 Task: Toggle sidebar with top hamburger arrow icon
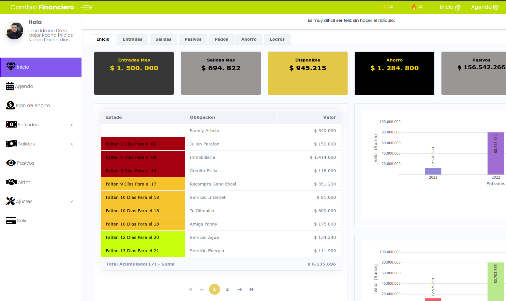click(x=86, y=7)
